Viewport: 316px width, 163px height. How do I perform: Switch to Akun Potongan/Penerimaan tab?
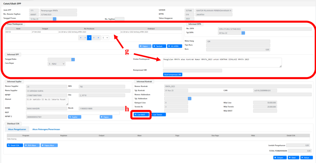[x=46, y=129]
